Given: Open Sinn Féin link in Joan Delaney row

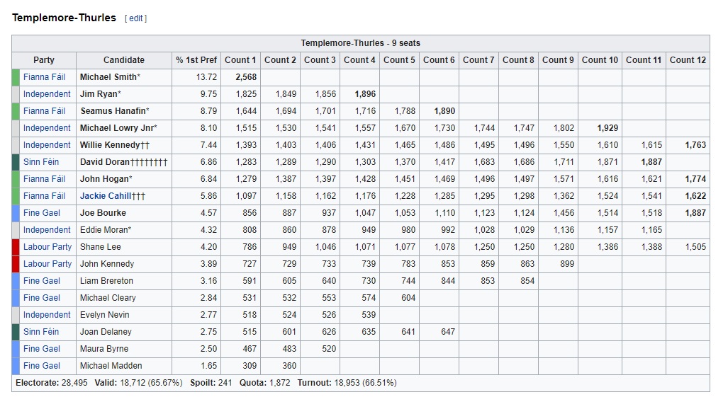Looking at the screenshot, I should 41,332.
